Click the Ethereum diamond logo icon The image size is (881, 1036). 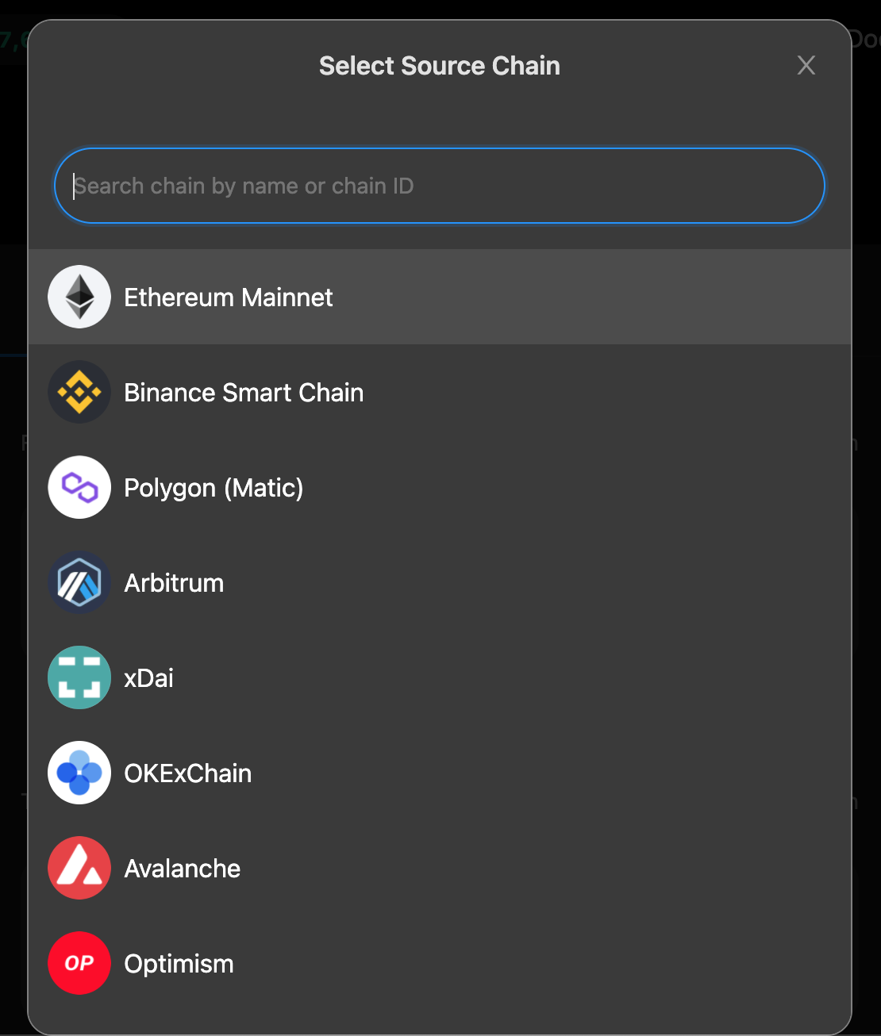(79, 297)
